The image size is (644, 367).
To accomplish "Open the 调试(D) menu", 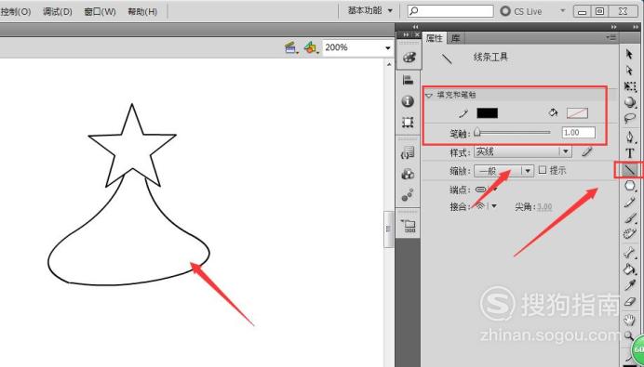I will pyautogui.click(x=58, y=11).
